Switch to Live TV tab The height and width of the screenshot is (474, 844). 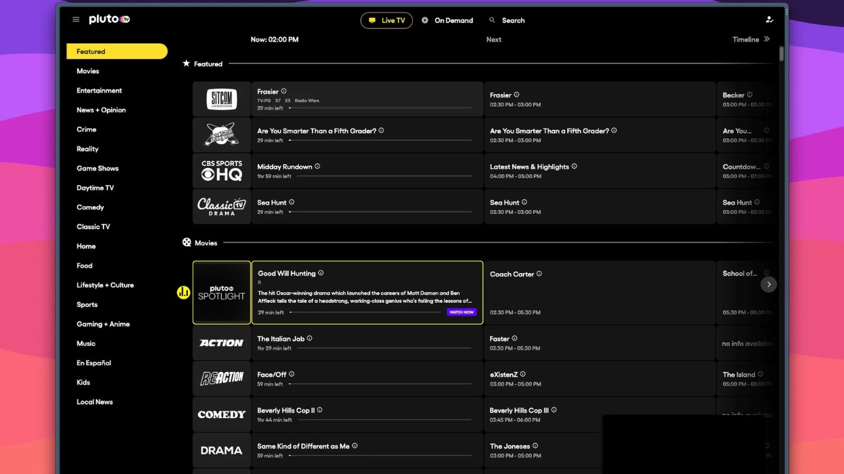(x=386, y=20)
